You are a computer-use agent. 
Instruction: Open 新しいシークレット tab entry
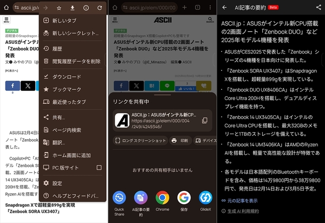point(73,33)
